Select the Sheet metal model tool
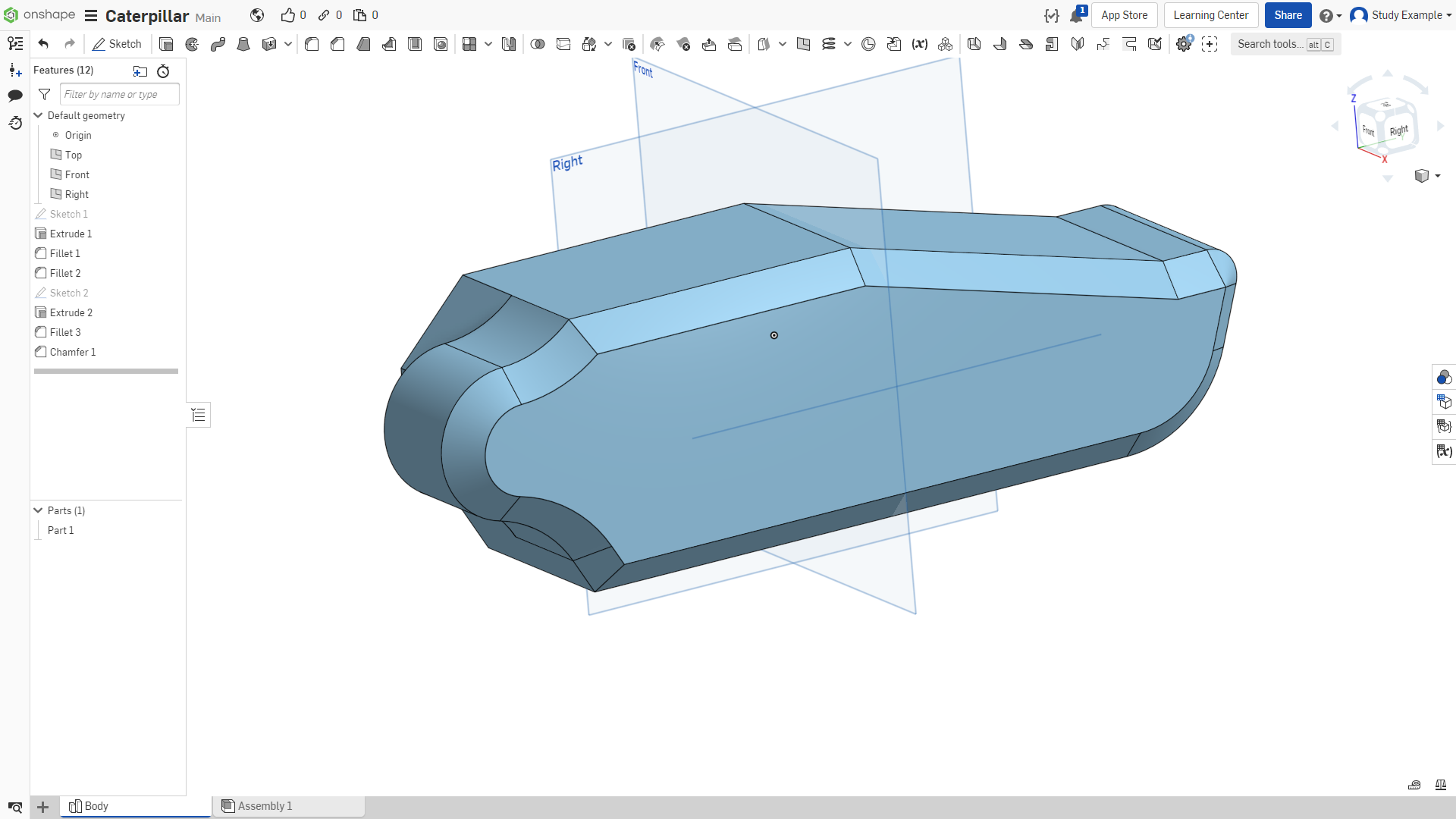 (974, 44)
